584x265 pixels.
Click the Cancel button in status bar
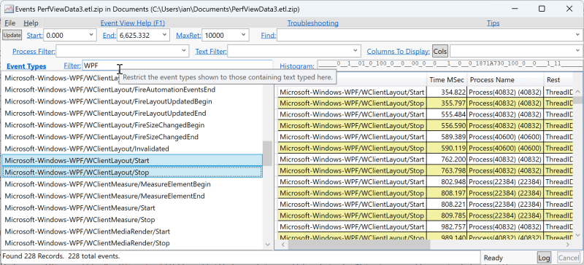(x=568, y=258)
